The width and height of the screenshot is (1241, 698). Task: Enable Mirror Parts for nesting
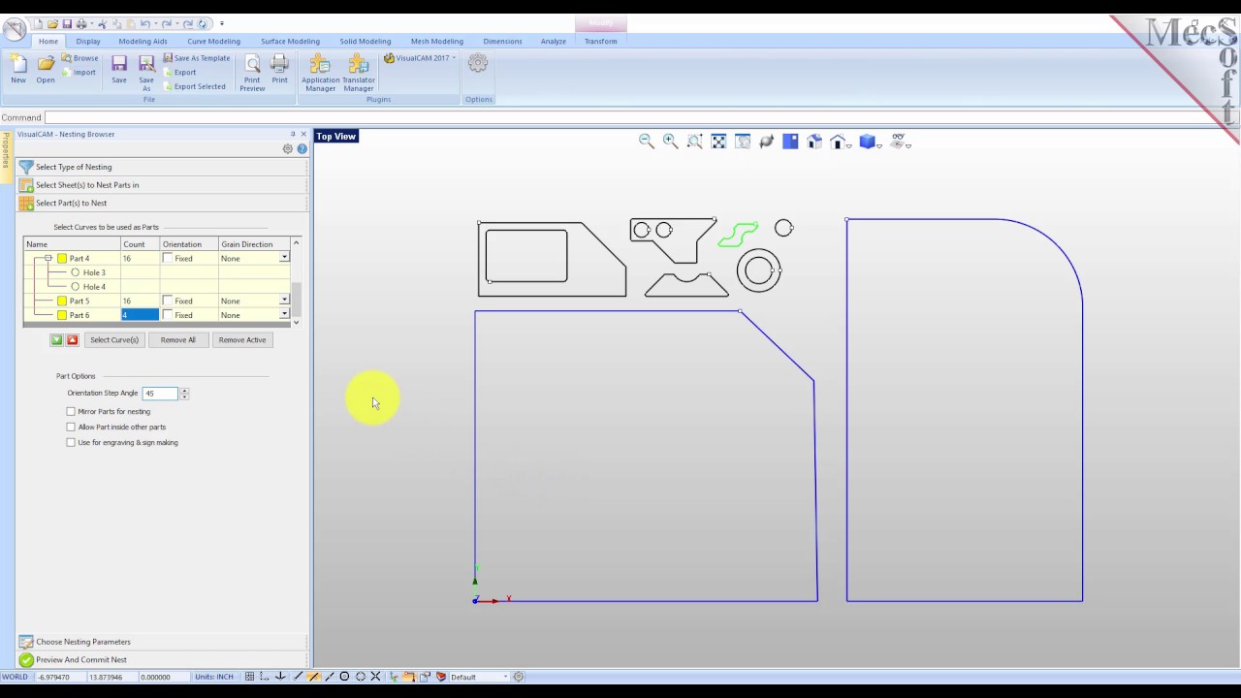tap(71, 411)
